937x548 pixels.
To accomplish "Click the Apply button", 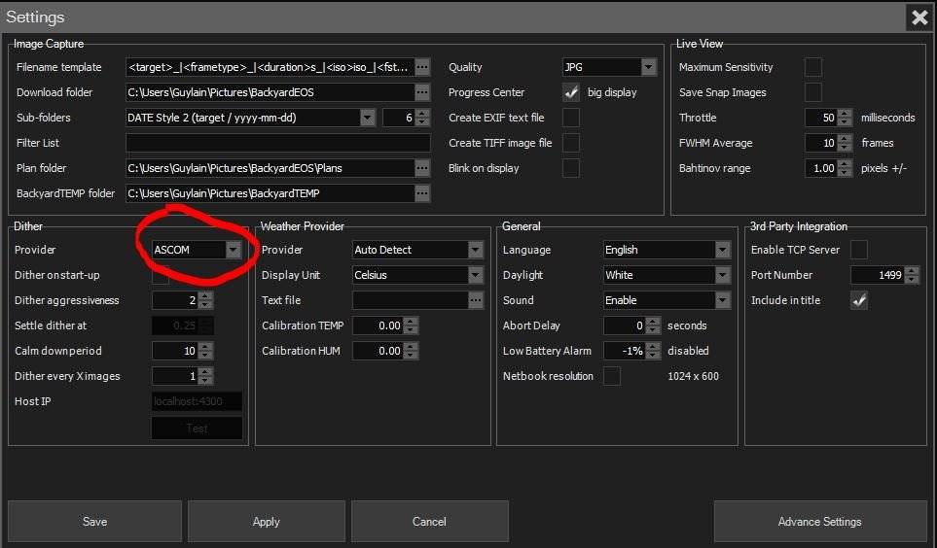I will coord(266,521).
